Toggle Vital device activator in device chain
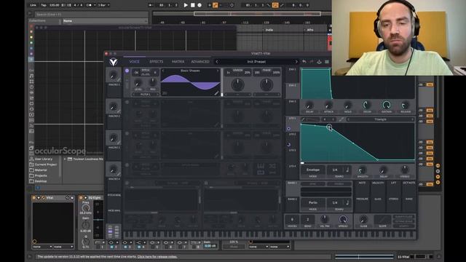 click(x=34, y=198)
